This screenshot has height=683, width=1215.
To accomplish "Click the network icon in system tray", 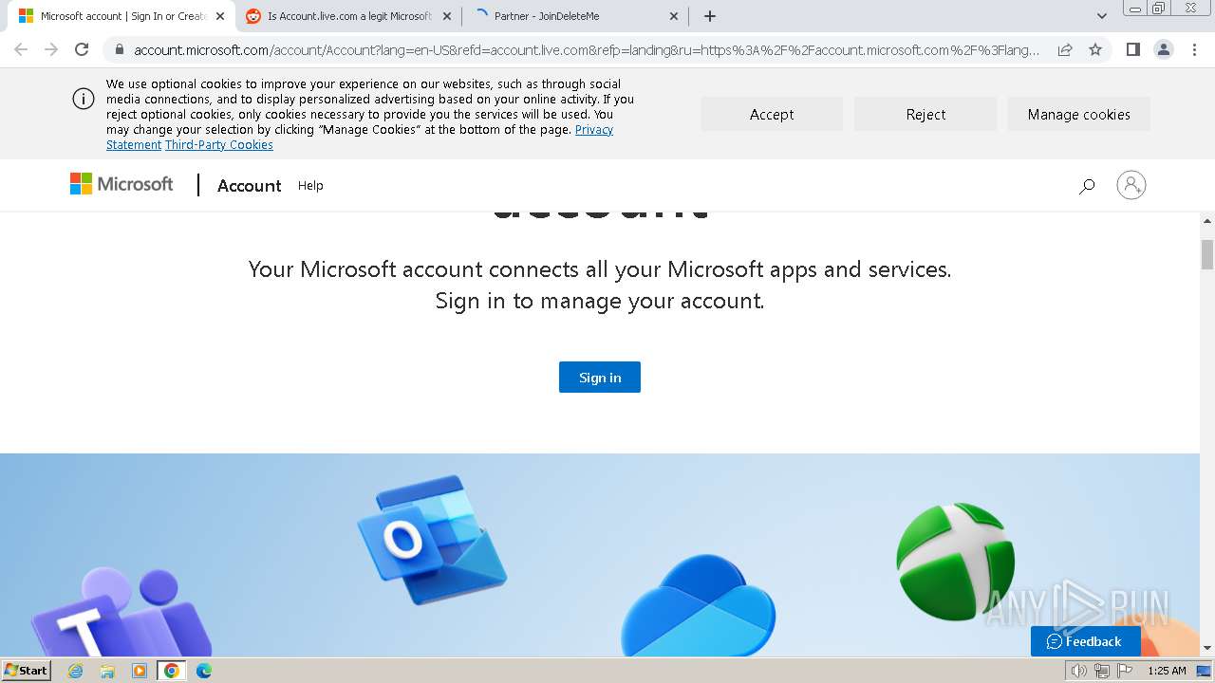I will click(1101, 671).
